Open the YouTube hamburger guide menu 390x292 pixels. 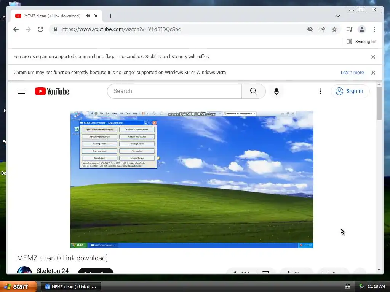click(21, 91)
